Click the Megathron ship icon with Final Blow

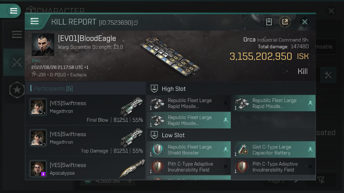[132, 107]
